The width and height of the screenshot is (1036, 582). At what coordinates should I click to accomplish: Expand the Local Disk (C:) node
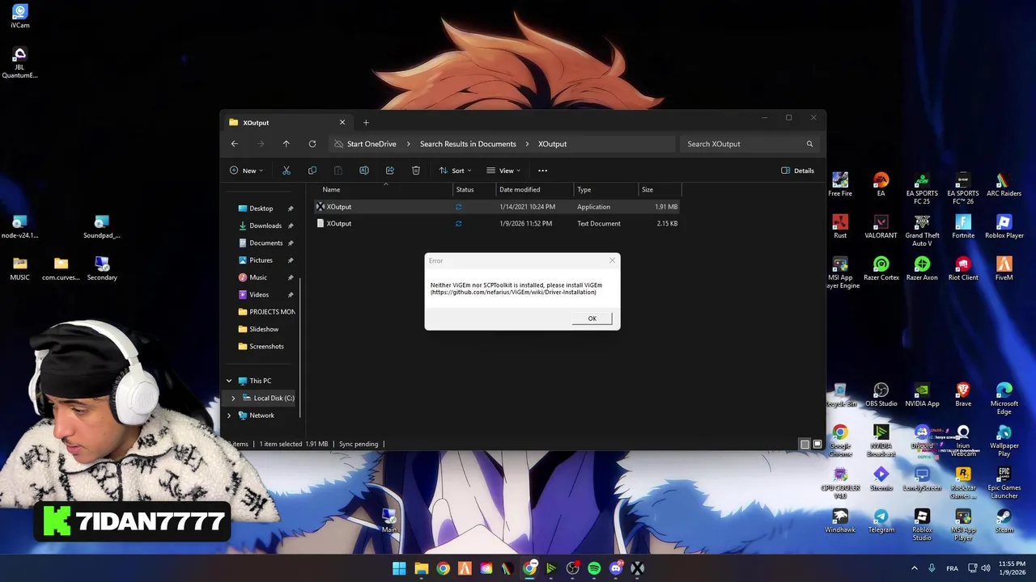pyautogui.click(x=233, y=398)
